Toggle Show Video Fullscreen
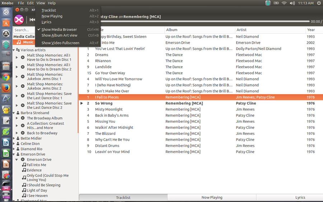Image resolution: width=323 pixels, height=202 pixels. (68, 43)
